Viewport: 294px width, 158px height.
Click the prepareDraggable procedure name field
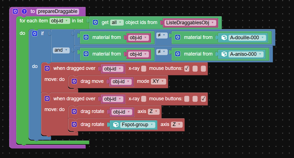tap(57, 11)
